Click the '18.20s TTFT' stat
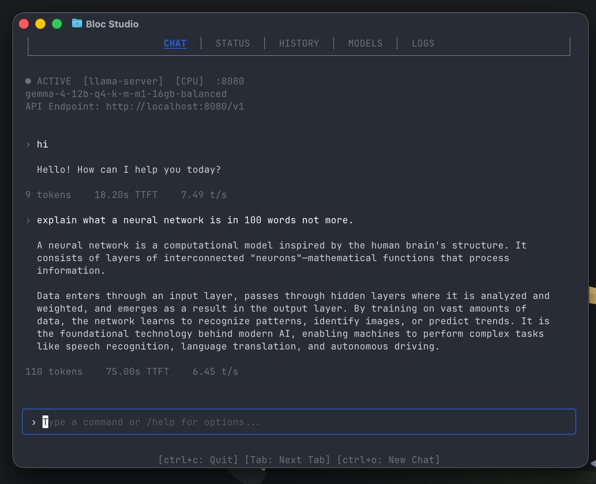 click(x=126, y=195)
